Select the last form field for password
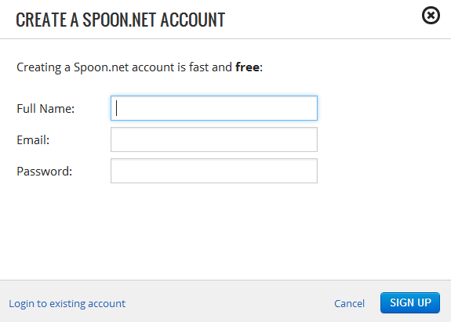Screen dimensions: 451x322 (x=214, y=171)
